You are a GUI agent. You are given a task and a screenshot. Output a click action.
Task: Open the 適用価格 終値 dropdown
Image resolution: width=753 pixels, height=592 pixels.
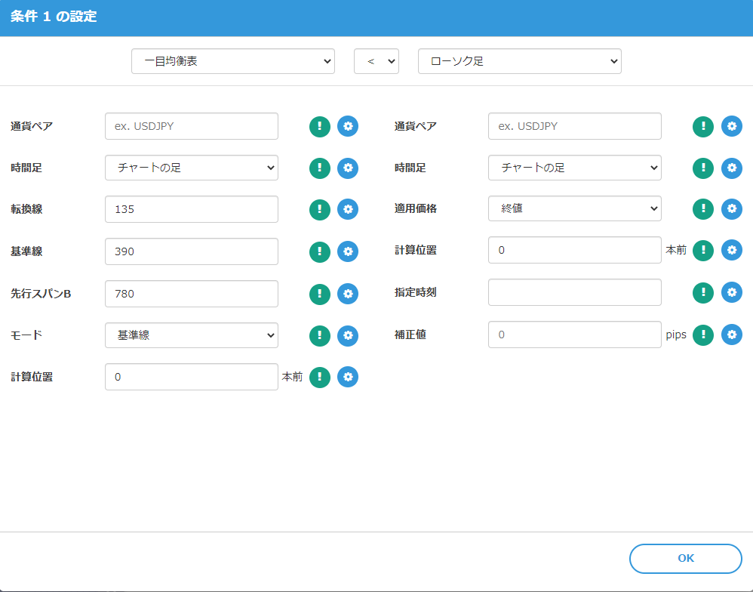tap(575, 208)
